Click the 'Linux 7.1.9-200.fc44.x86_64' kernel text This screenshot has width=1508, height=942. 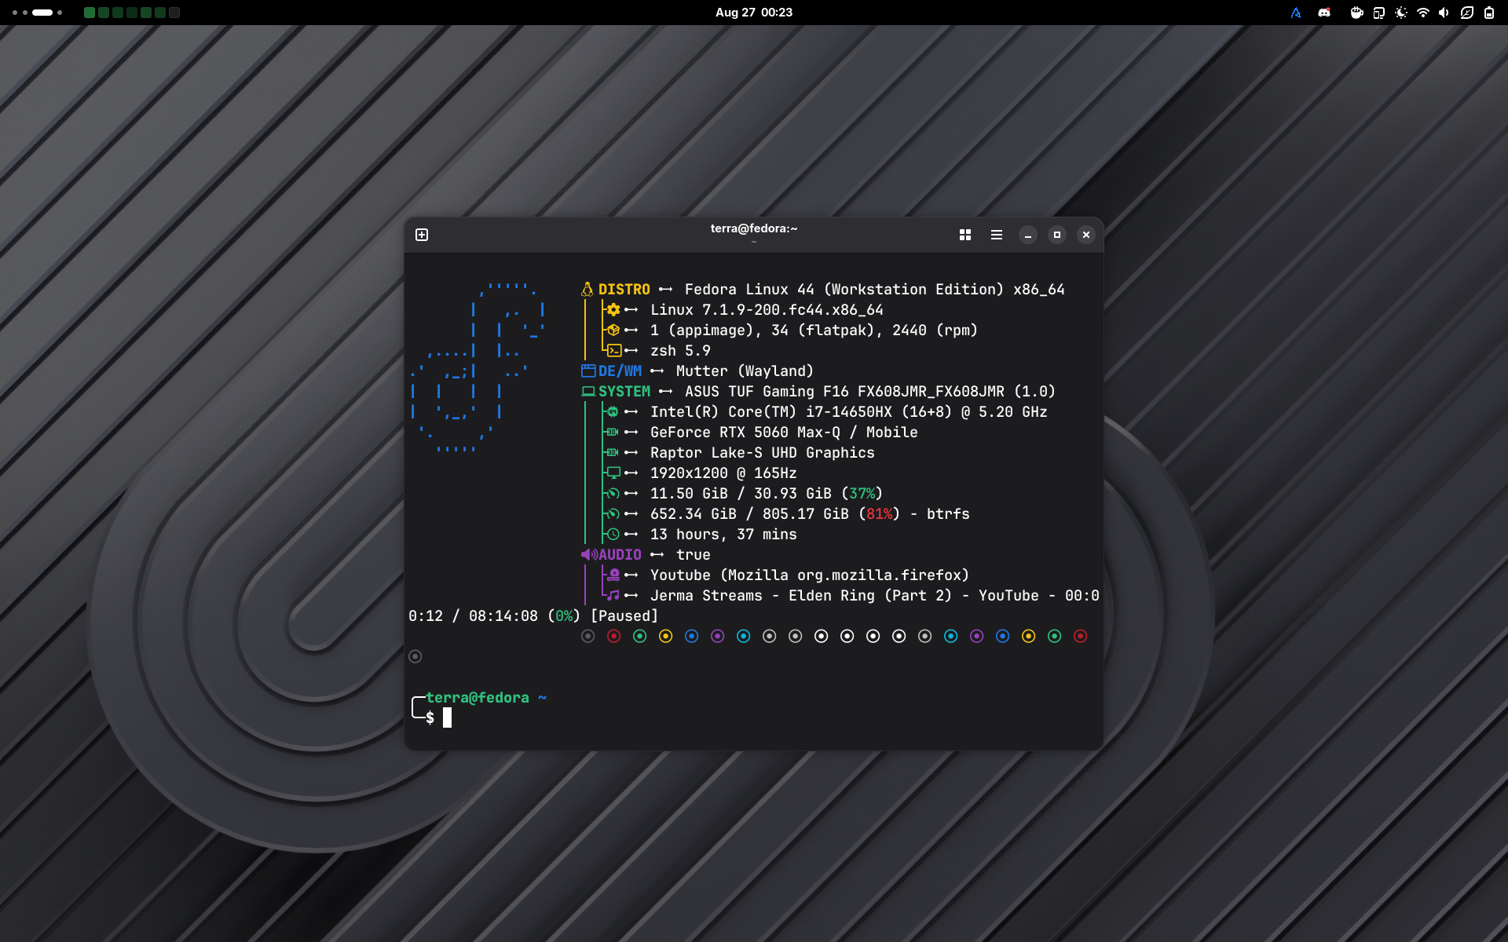(767, 309)
